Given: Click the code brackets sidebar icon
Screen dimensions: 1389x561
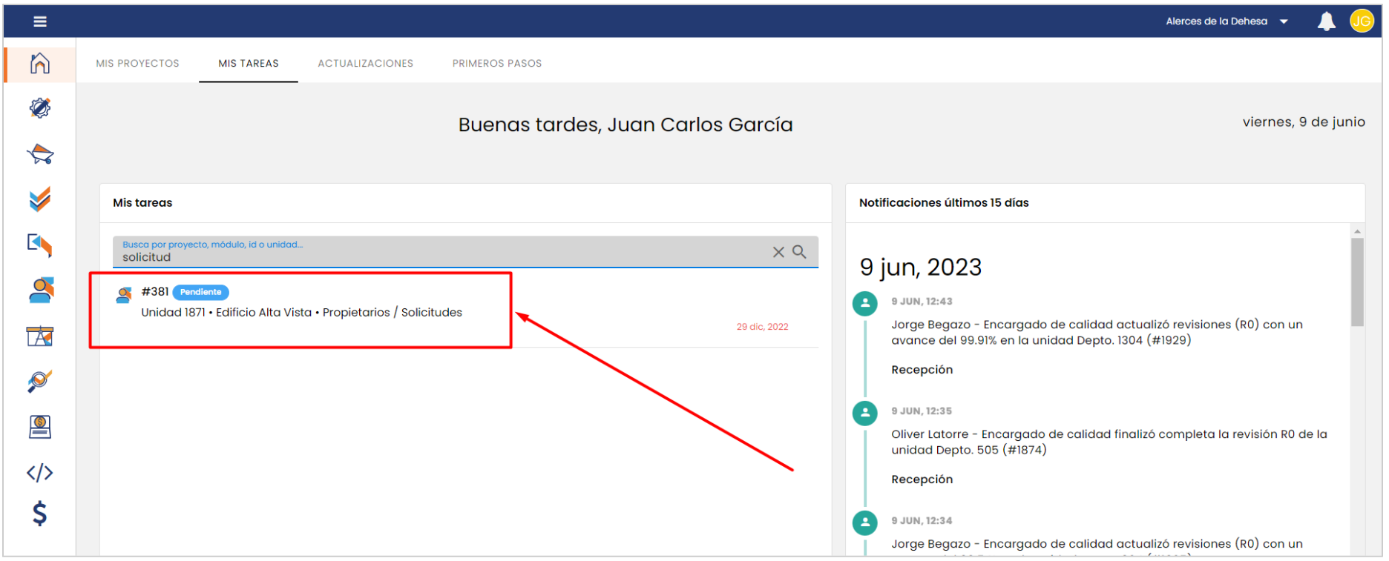Looking at the screenshot, I should (x=40, y=472).
